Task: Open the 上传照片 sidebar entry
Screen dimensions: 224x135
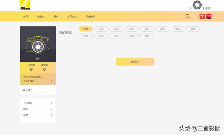Action: 38,103
